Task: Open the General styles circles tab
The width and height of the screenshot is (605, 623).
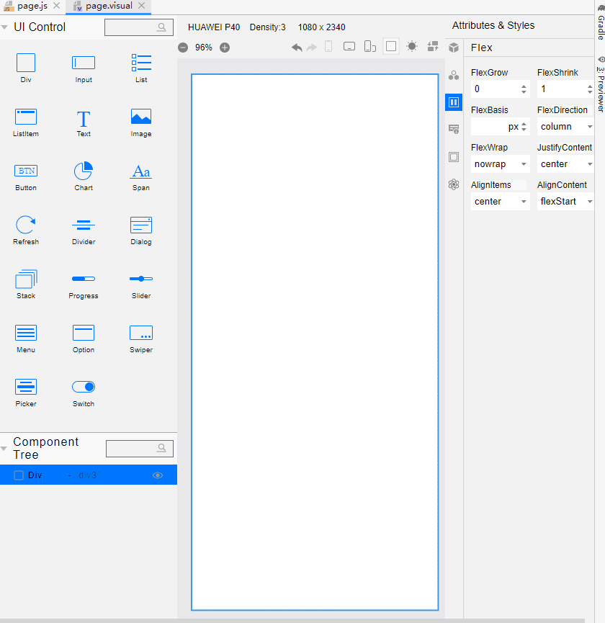Action: 454,75
